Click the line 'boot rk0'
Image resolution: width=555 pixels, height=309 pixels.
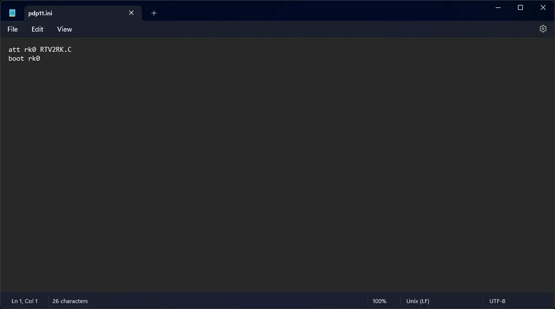tap(24, 59)
